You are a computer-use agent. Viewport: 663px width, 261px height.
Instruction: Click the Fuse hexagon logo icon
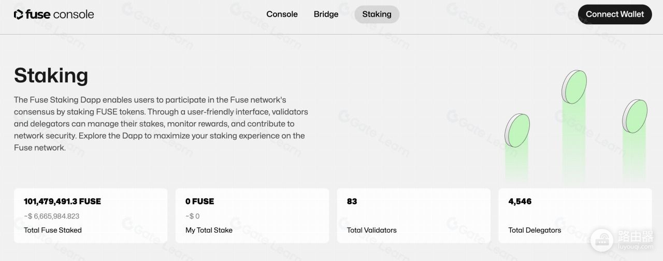(19, 15)
